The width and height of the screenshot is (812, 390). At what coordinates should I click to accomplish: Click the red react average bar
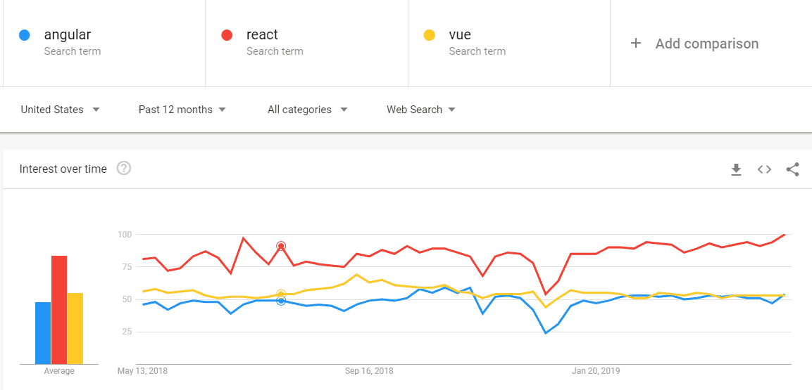59,310
